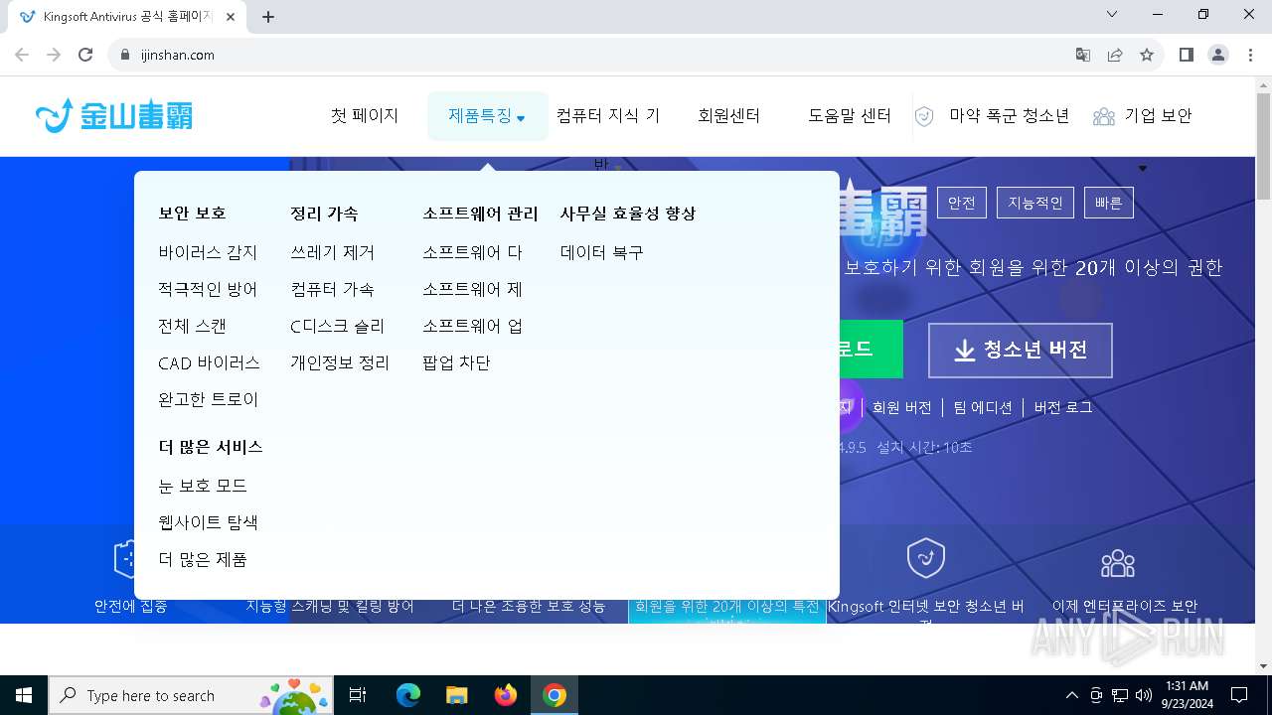The width and height of the screenshot is (1272, 715).
Task: Select 소프트웨어 제 entry
Action: pyautogui.click(x=473, y=289)
